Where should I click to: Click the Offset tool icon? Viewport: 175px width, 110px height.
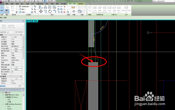pyautogui.click(x=45, y=7)
